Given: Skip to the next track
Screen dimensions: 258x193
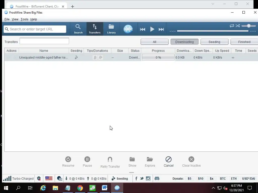Looking at the screenshot, I should point(161,29).
